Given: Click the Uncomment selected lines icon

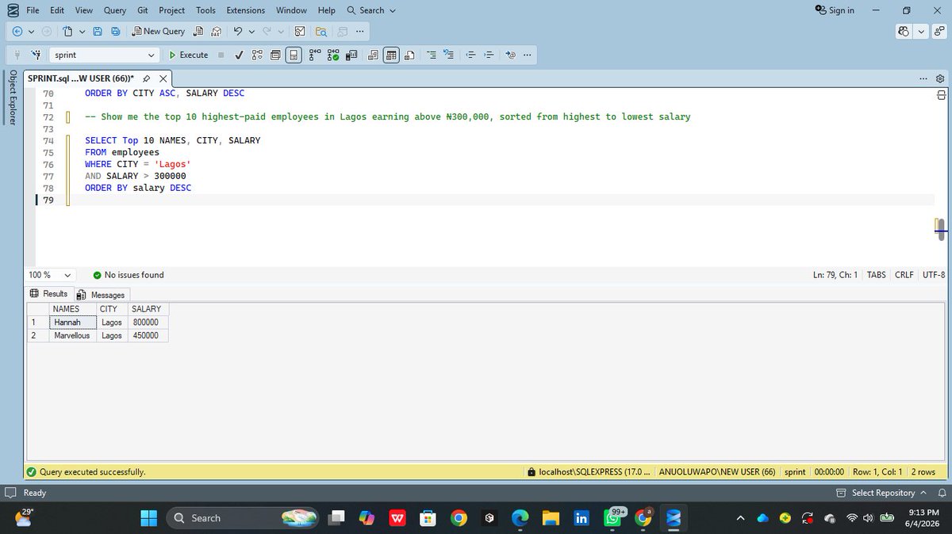Looking at the screenshot, I should [448, 55].
